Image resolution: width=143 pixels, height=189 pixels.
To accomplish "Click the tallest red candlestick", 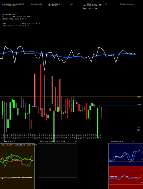I will tap(40, 86).
